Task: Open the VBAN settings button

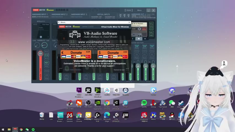Action: pos(129,10)
